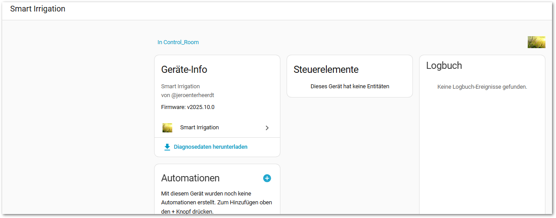
Task: Click the grey Smart Irrigation device name text
Action: (181, 86)
